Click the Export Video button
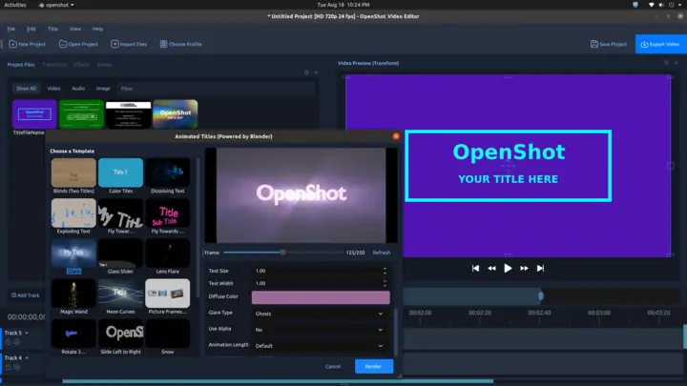Image resolution: width=687 pixels, height=386 pixels. click(x=660, y=44)
